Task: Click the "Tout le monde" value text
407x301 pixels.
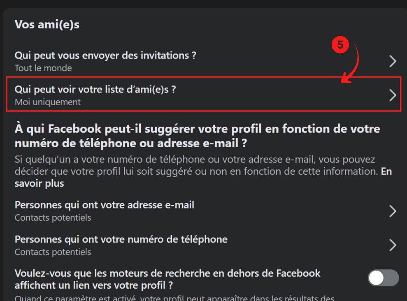Action: tap(43, 68)
